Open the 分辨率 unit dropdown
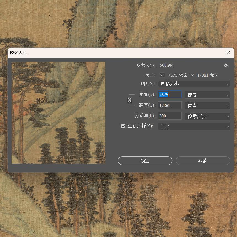Screen dimensions: 237x237 207,116
